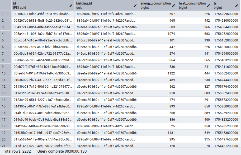Click the edit pencil icon in id column header
Screen dimensions: 241x155
(x=71, y=6)
